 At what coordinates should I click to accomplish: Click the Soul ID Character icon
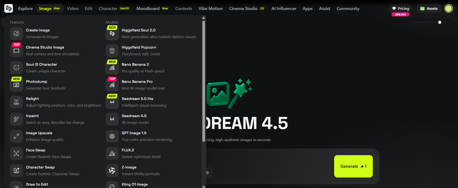pyautogui.click(x=16, y=68)
